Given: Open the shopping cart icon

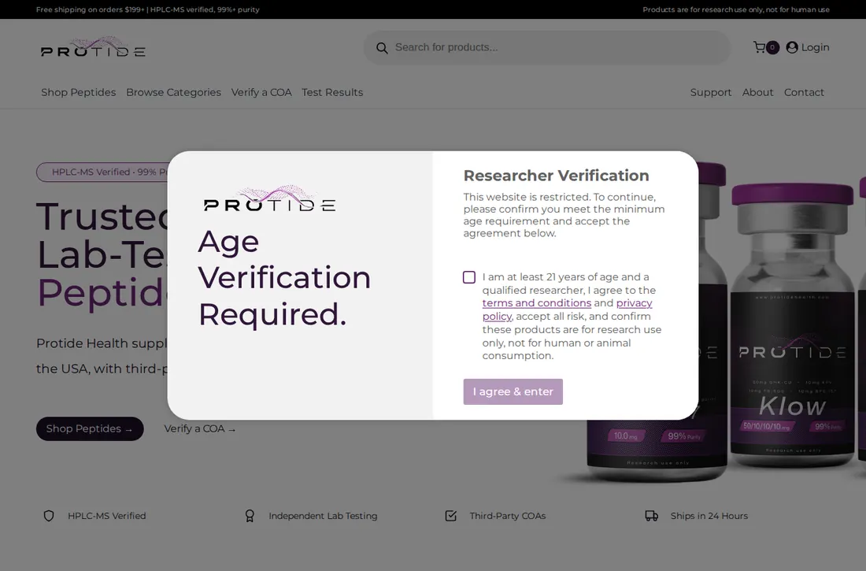Looking at the screenshot, I should [760, 47].
